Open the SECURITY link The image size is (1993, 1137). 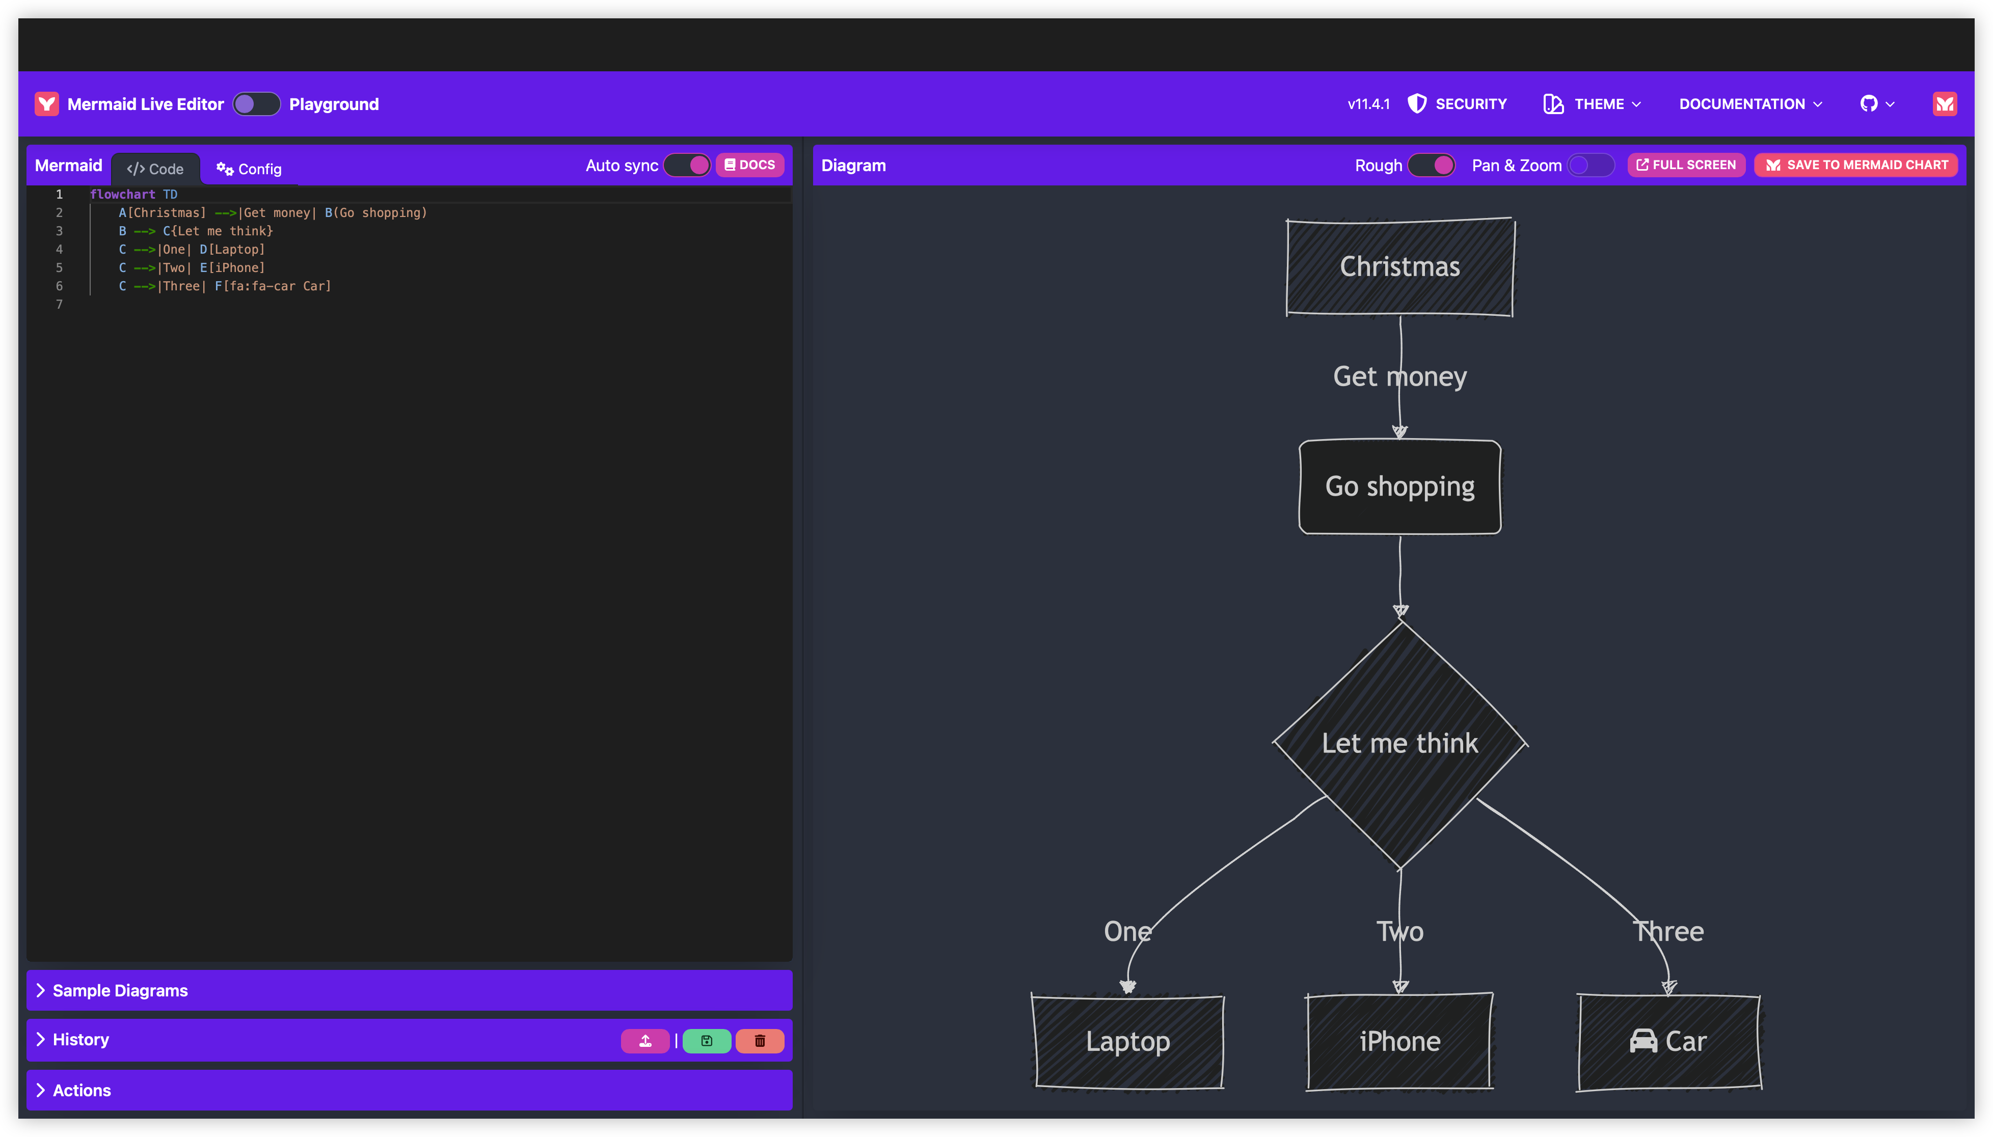1457,104
